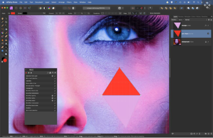Toggle visibility of the background layer

[208, 42]
